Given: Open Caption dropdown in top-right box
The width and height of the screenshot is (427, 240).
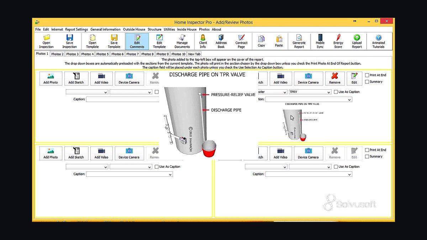Looking at the screenshot, I should click(309, 100).
